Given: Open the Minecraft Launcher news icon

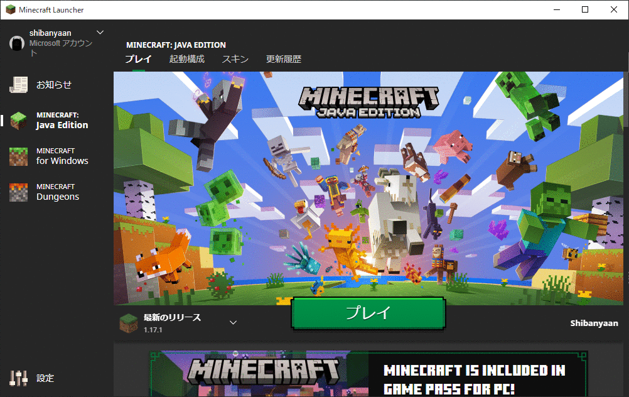Looking at the screenshot, I should tap(18, 84).
